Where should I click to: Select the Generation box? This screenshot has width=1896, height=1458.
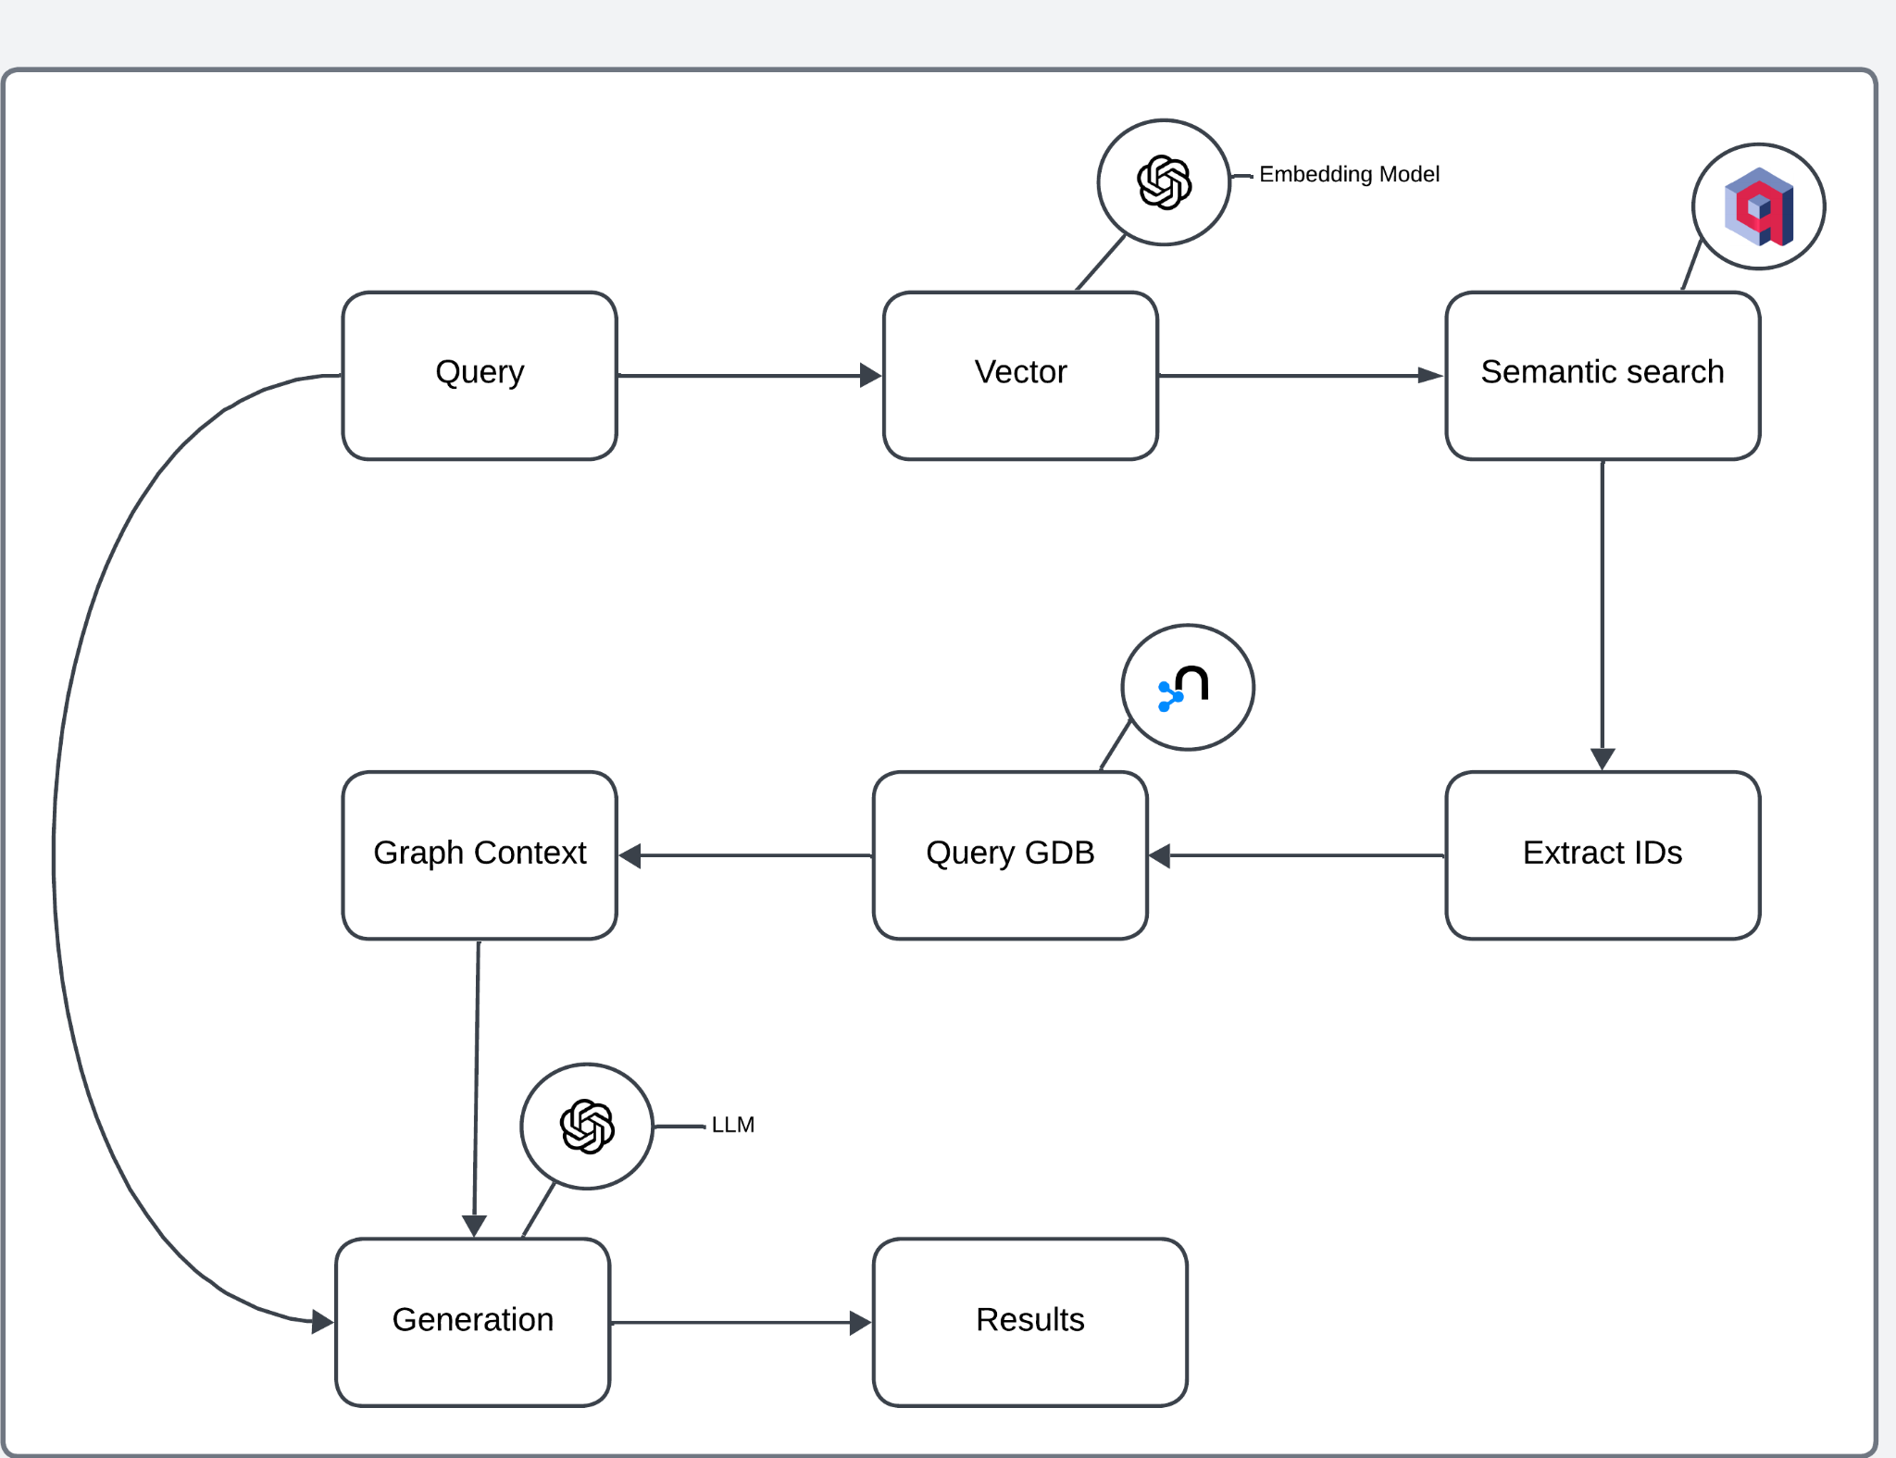pyautogui.click(x=472, y=1322)
